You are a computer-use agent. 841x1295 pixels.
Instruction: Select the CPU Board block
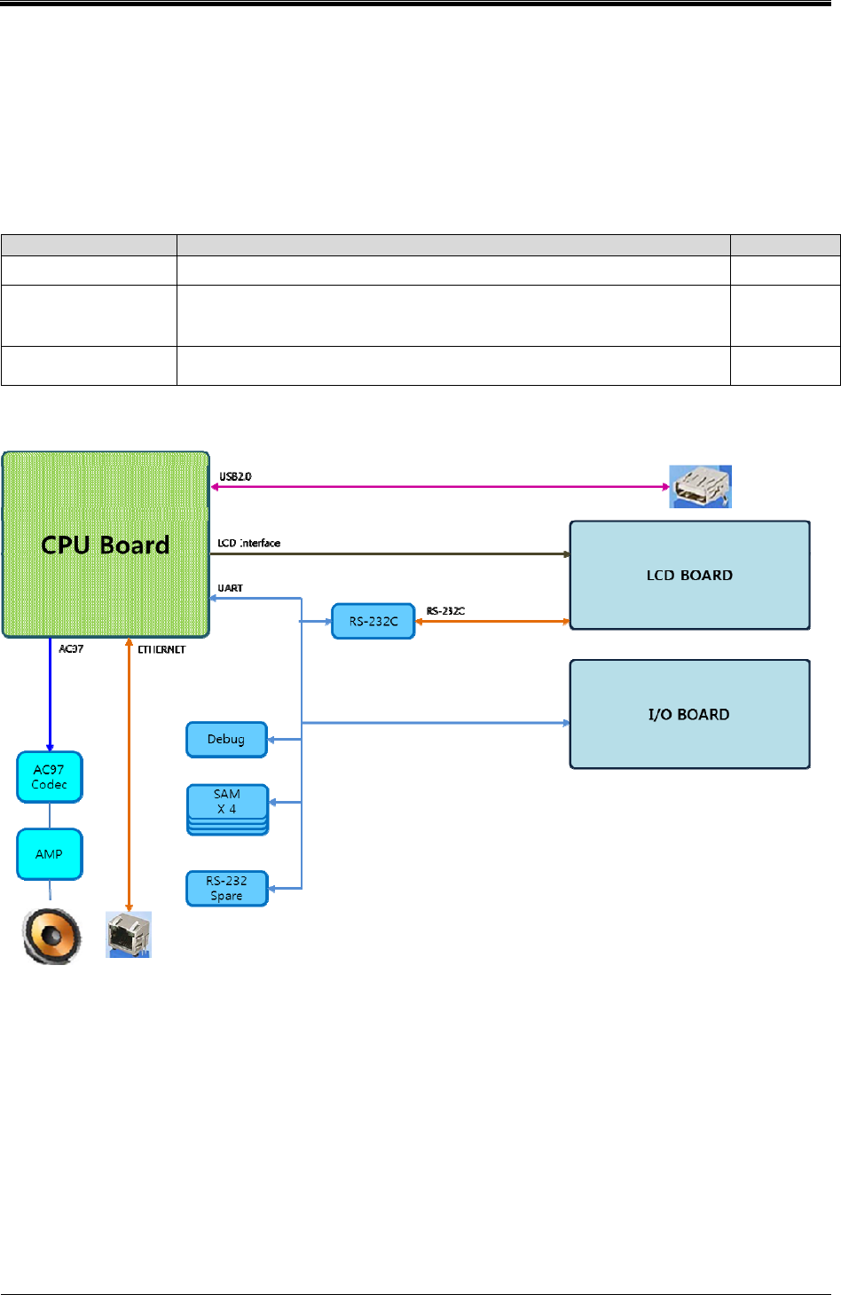click(106, 544)
